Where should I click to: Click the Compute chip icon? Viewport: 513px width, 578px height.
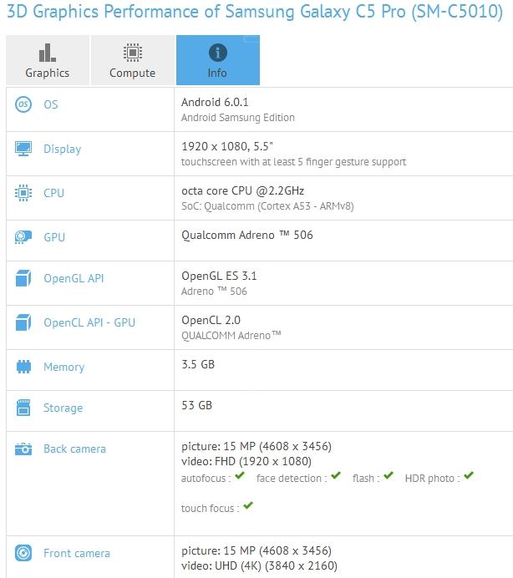click(x=133, y=53)
